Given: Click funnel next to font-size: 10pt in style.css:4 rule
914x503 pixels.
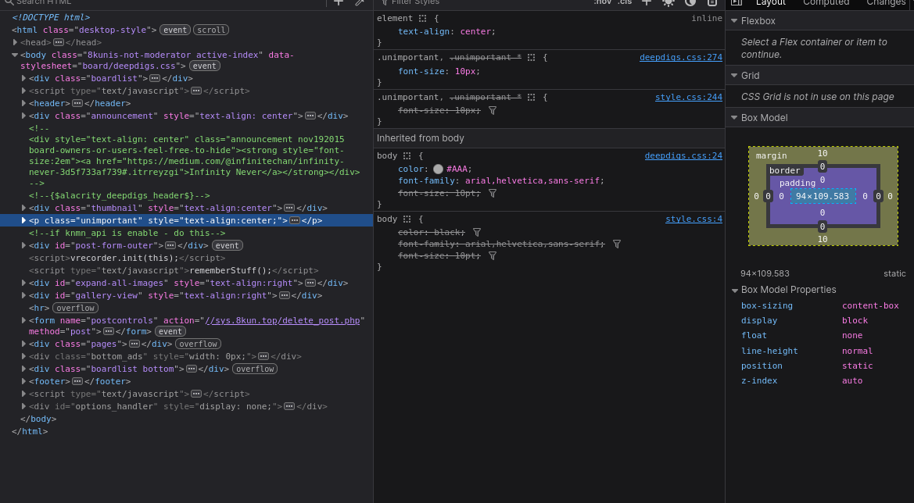Looking at the screenshot, I should 493,256.
